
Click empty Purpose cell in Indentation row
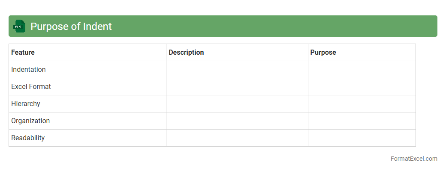point(362,69)
